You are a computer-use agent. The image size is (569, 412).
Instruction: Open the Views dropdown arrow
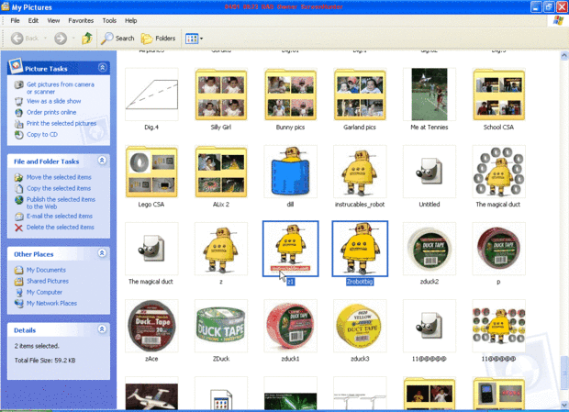tap(201, 39)
